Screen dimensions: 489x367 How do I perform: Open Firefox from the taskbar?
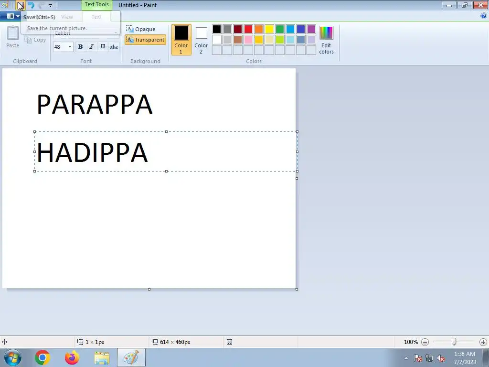(72, 357)
